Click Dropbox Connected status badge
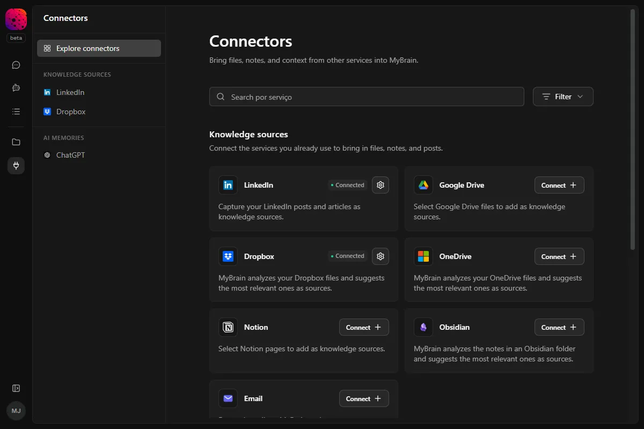644x429 pixels. tap(348, 256)
